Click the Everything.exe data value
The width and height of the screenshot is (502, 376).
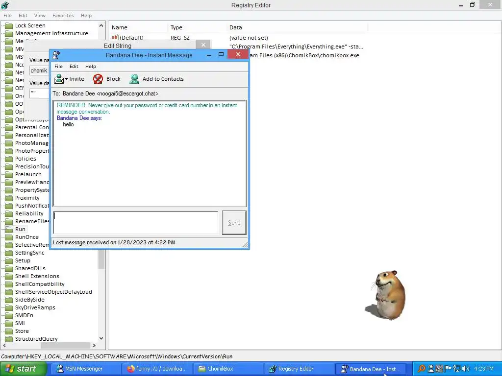click(x=296, y=47)
